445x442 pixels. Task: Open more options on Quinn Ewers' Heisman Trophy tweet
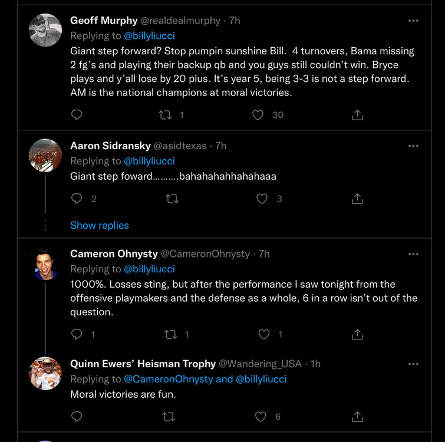413,364
